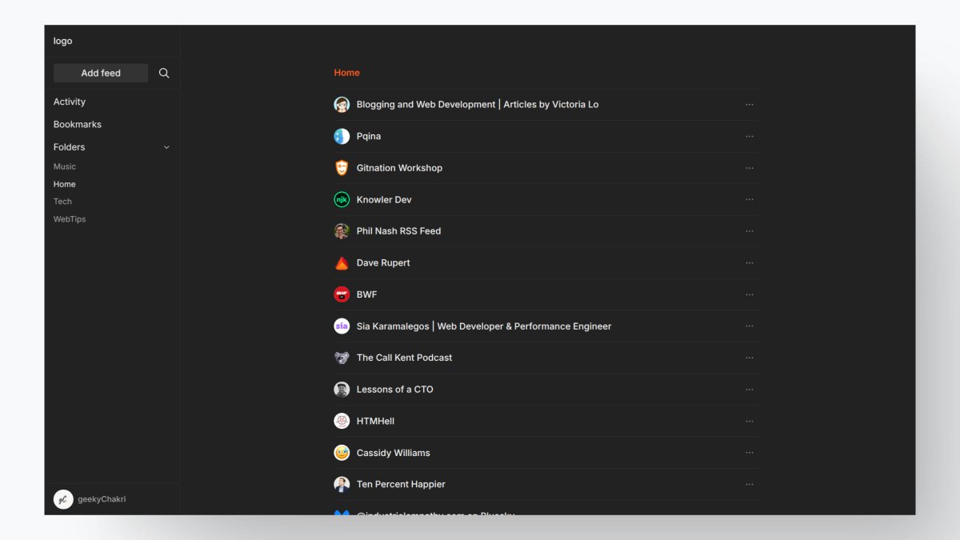
Task: Click the Gitnation Workshop shield icon
Action: [x=342, y=168]
